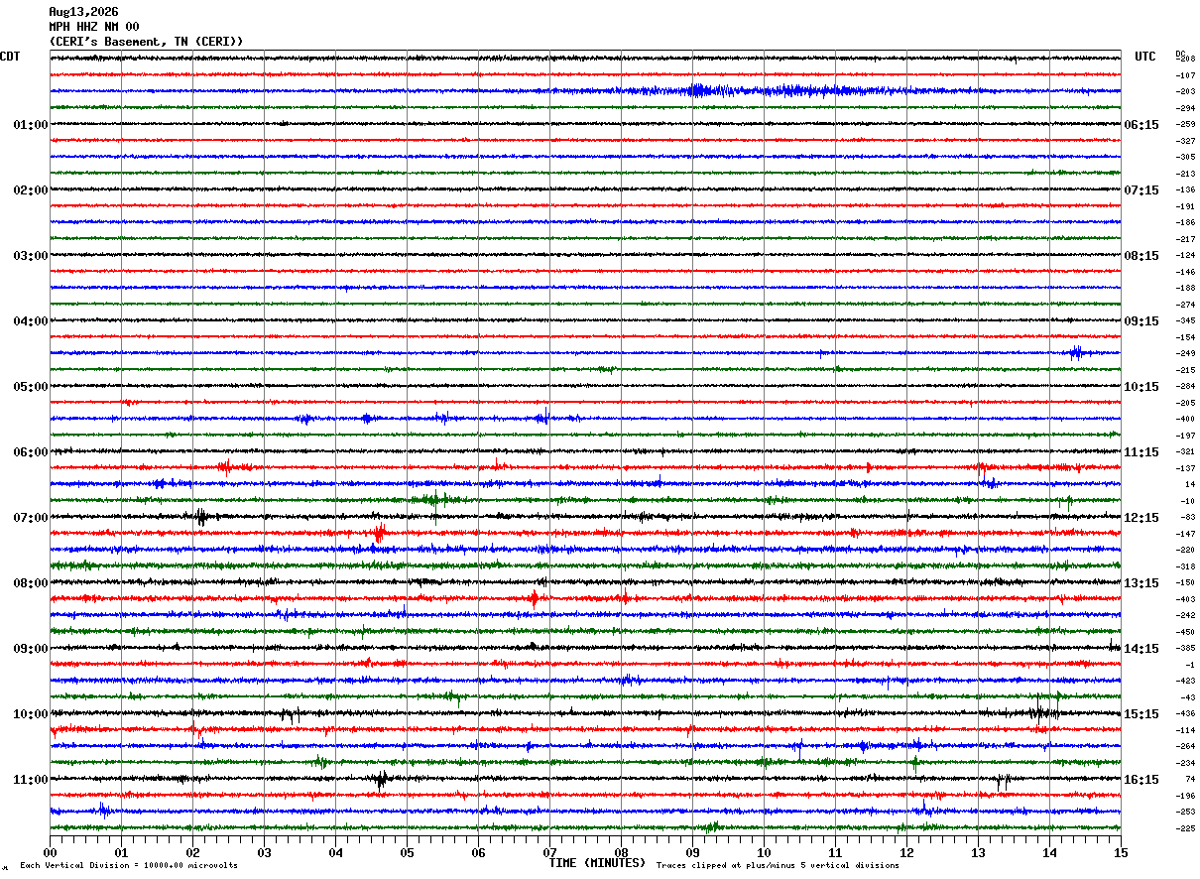Select the 01:00 CDT hour label
The width and height of the screenshot is (1200, 879).
pyautogui.click(x=31, y=125)
